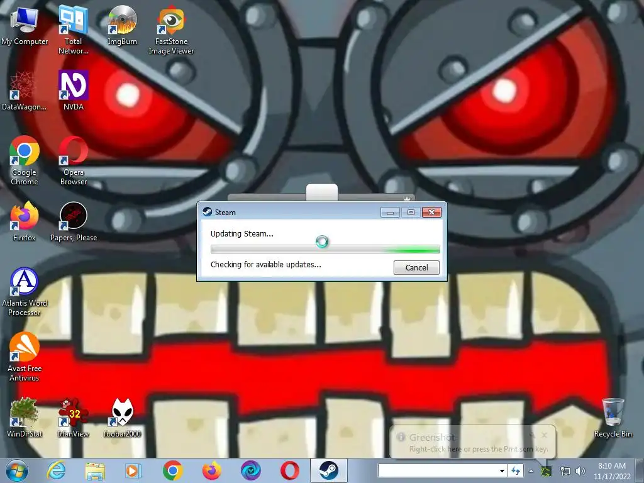
Task: Click the Steam taskbar button
Action: (x=328, y=470)
